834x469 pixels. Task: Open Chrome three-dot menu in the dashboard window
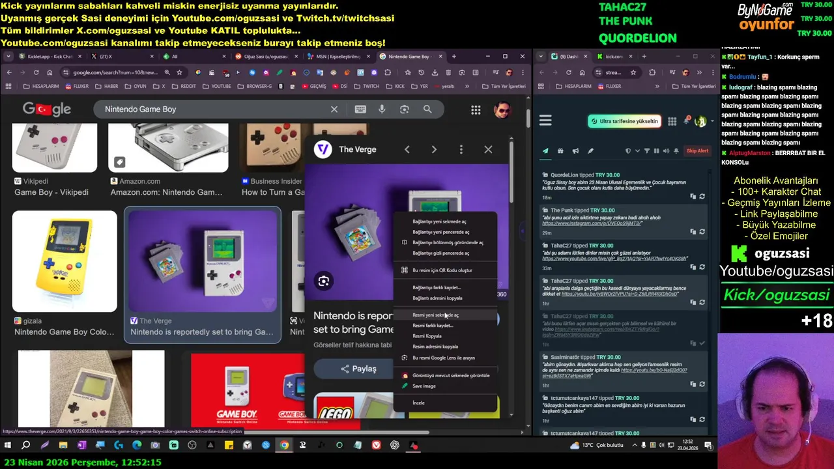point(712,72)
